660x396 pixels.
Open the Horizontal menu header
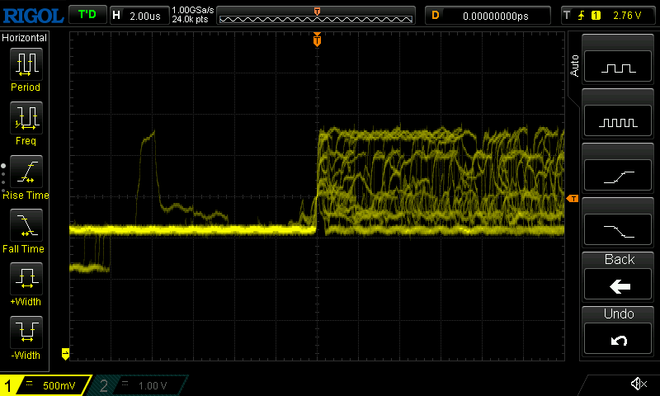click(26, 38)
